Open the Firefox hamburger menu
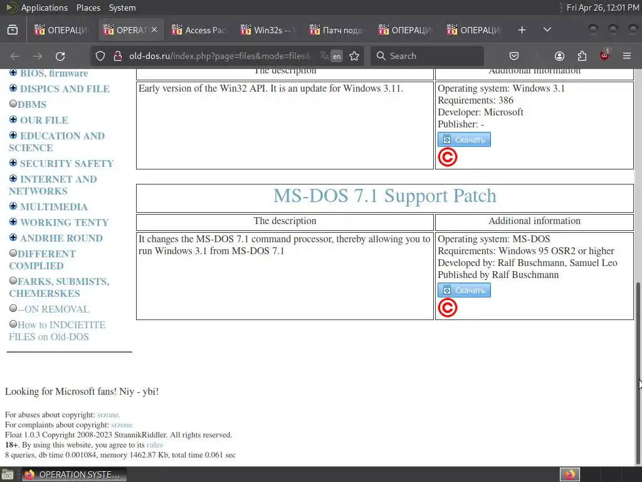This screenshot has width=642, height=482. 626,56
